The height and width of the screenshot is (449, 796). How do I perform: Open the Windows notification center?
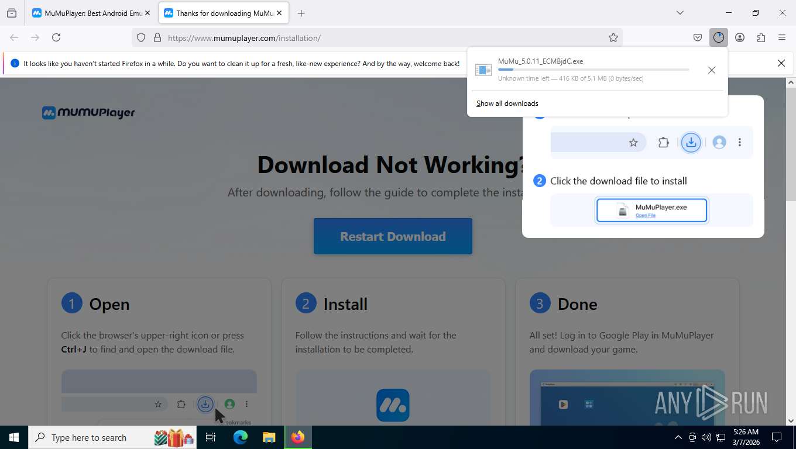(x=777, y=437)
